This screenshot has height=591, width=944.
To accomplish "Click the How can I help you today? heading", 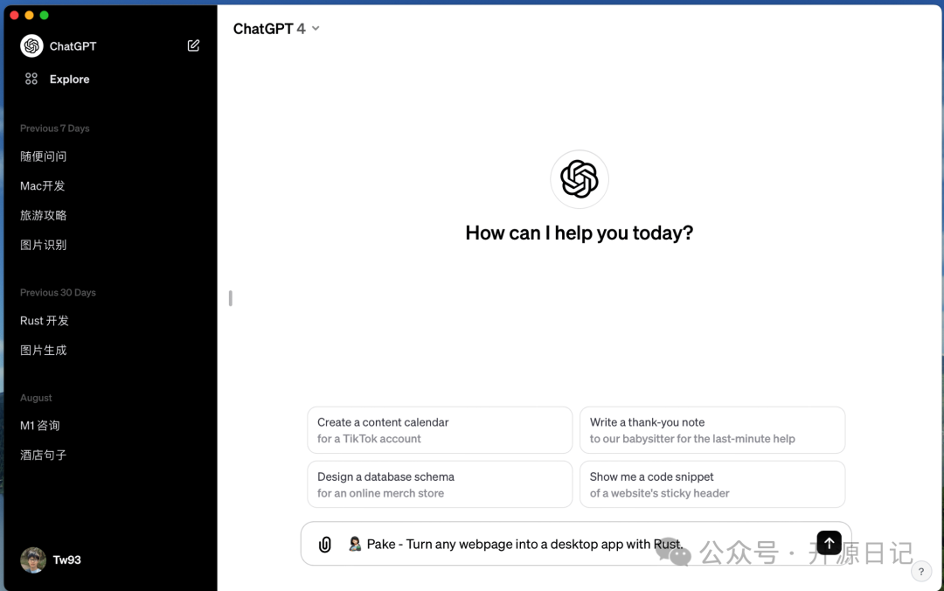I will point(580,233).
